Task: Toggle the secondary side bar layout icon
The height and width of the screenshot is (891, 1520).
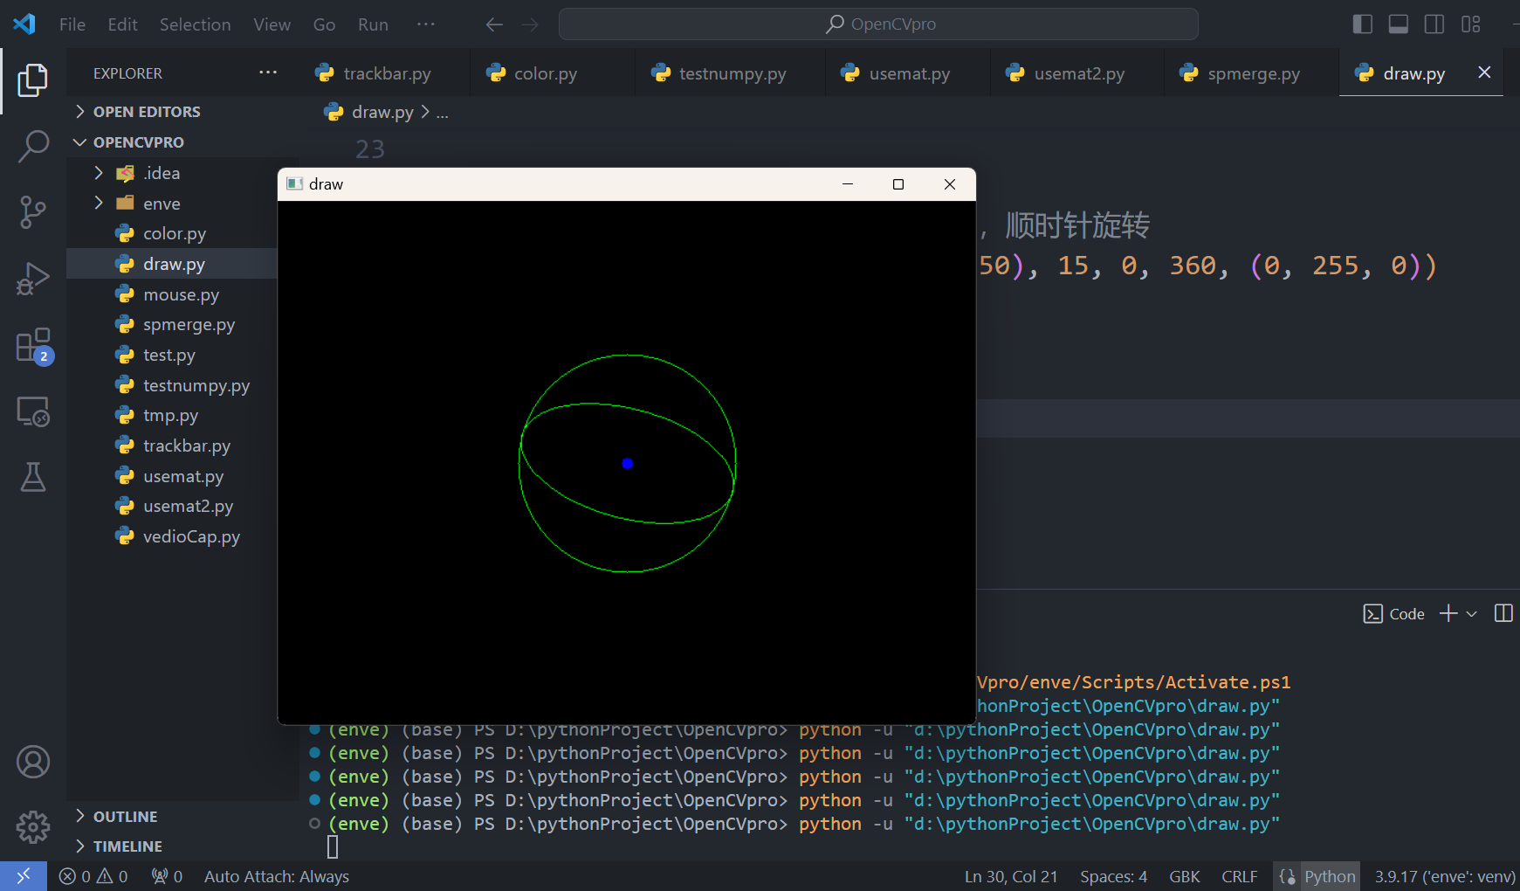Action: pyautogui.click(x=1434, y=24)
